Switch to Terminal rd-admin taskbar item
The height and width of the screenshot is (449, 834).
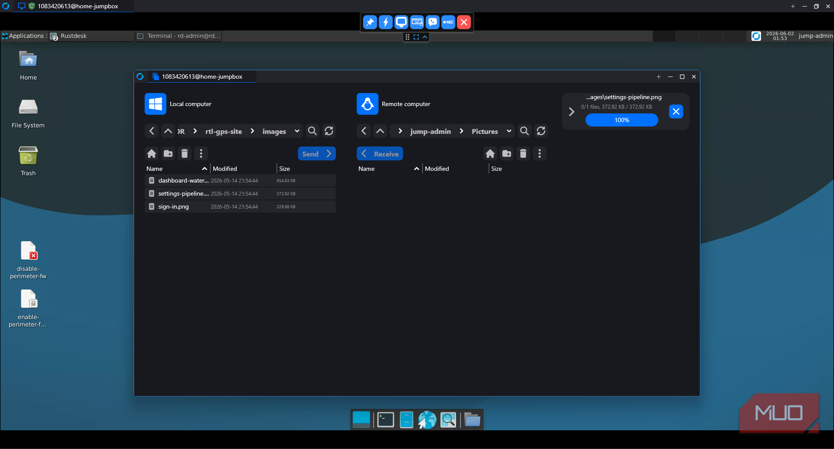pyautogui.click(x=179, y=36)
